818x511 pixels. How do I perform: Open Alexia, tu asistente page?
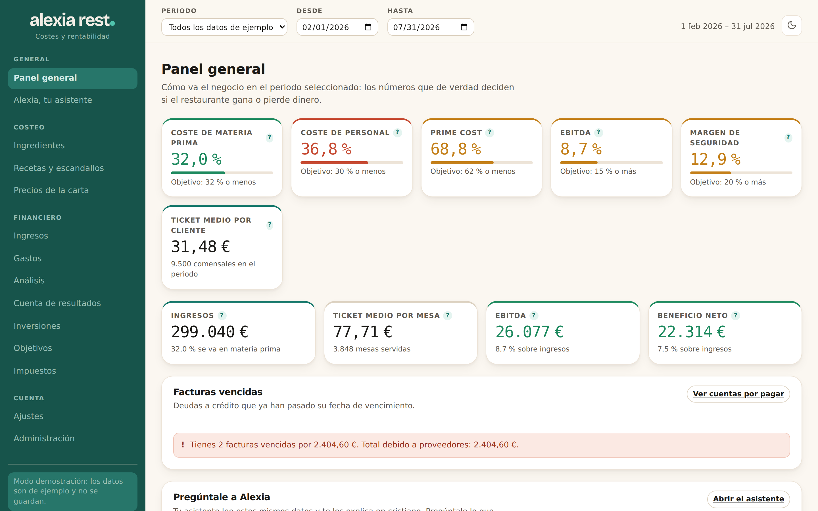coord(73,100)
